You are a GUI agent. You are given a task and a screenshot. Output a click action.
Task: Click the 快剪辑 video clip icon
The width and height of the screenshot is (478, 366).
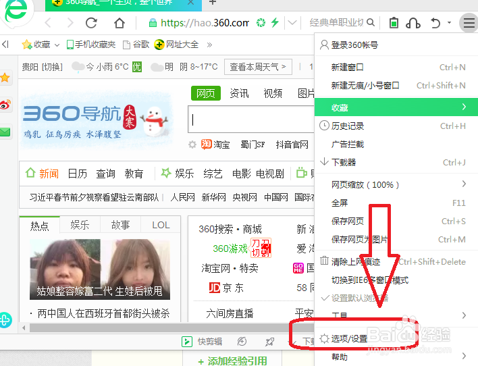(x=187, y=342)
